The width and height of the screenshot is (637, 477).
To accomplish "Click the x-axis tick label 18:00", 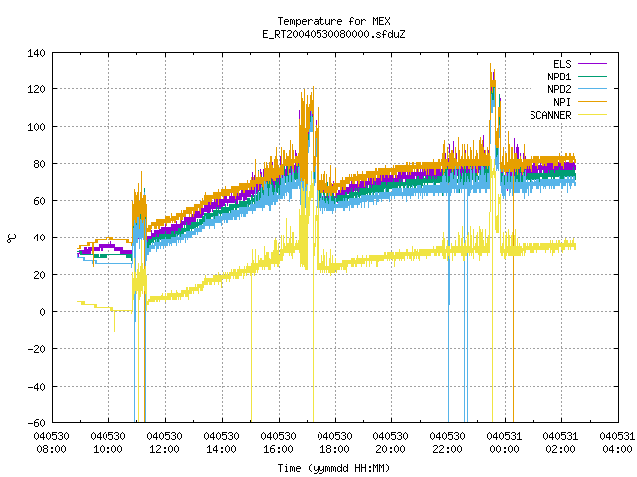I will (334, 449).
